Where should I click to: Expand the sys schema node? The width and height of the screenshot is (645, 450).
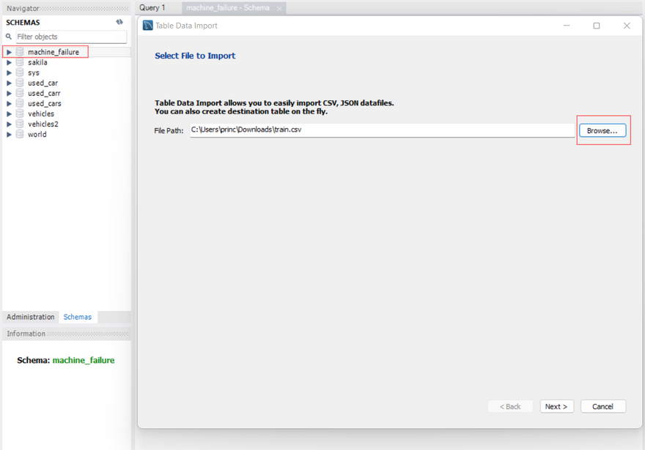9,72
